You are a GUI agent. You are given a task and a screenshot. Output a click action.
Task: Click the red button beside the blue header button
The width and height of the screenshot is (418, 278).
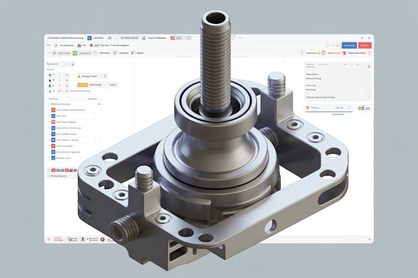pyautogui.click(x=365, y=45)
